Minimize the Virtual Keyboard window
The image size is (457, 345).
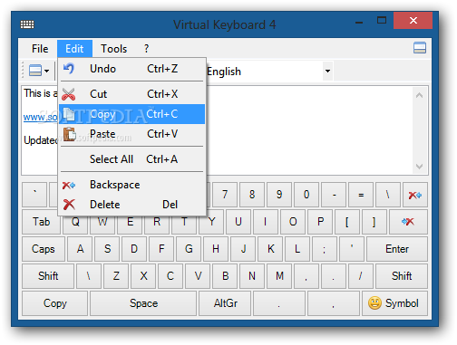[x=359, y=22]
